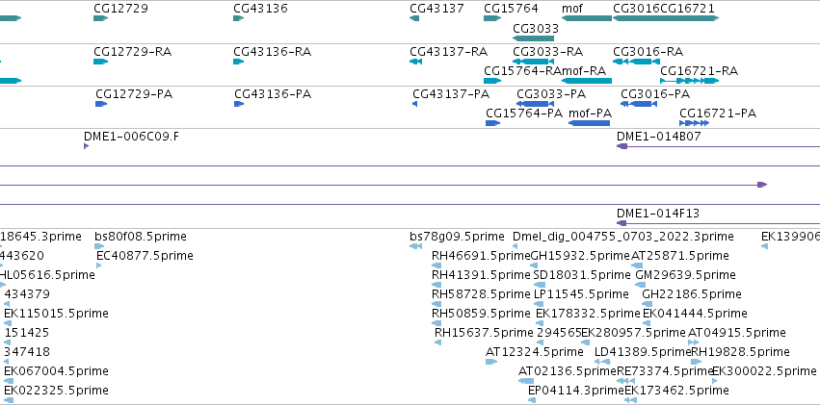Select the mof-PA protein bar

coord(589,123)
